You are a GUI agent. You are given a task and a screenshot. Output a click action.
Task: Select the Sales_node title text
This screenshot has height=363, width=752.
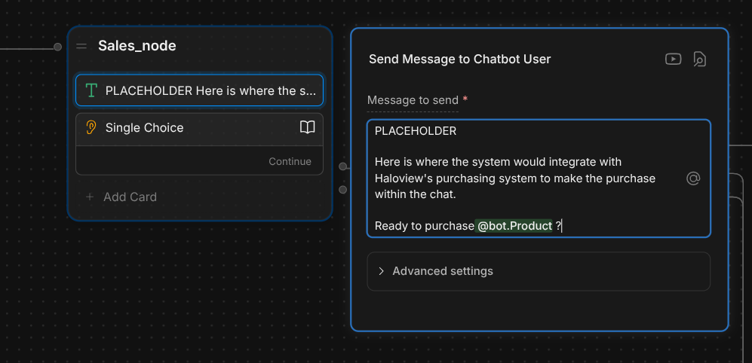click(x=137, y=46)
